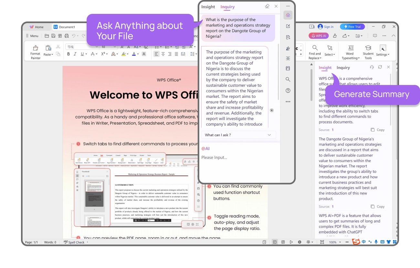Toggle Bold formatting
This screenshot has height=268, width=420.
point(68,54)
